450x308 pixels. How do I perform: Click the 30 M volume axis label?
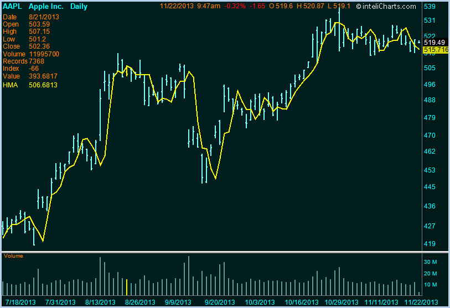[431, 262]
